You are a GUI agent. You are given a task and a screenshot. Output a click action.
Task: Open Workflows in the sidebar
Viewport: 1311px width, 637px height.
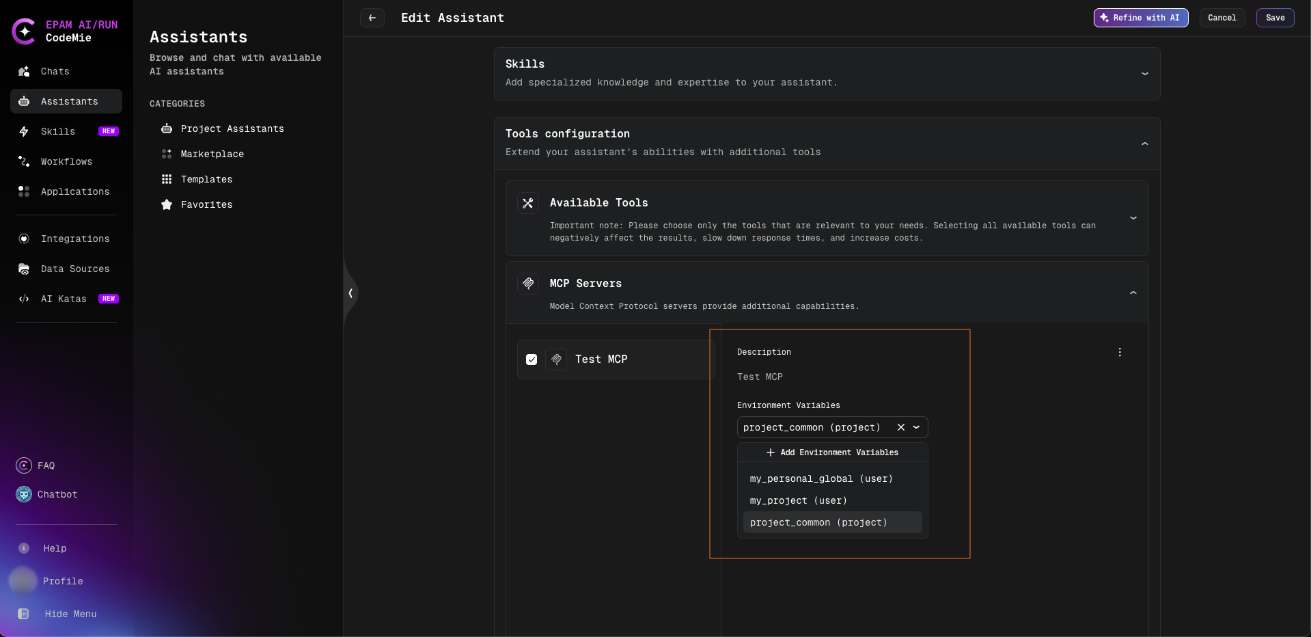pyautogui.click(x=66, y=161)
